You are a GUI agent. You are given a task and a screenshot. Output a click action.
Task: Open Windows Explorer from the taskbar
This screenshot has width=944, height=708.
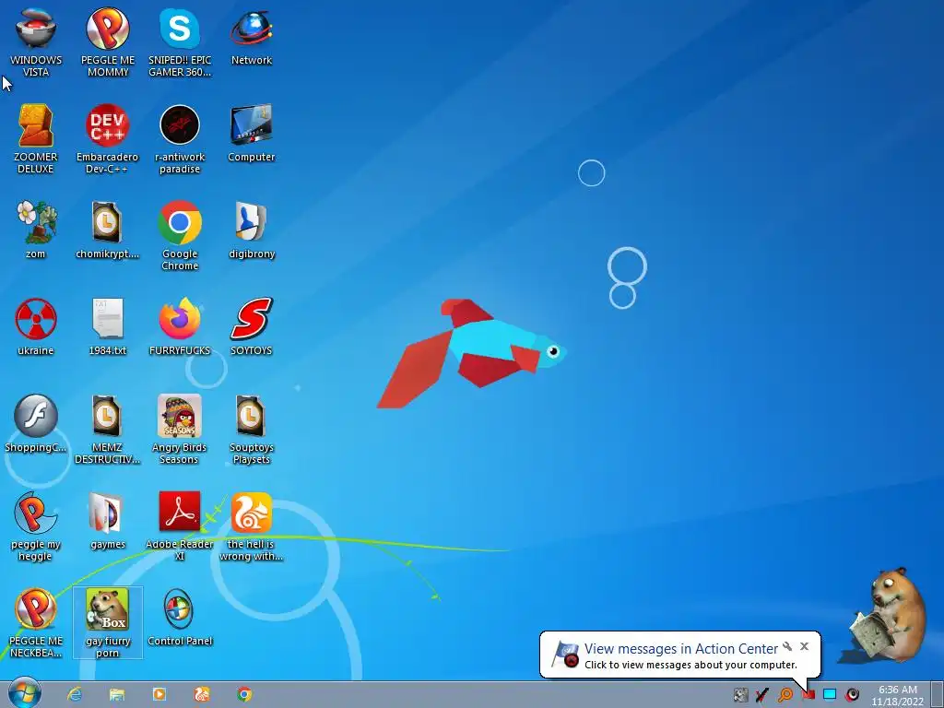pos(117,695)
